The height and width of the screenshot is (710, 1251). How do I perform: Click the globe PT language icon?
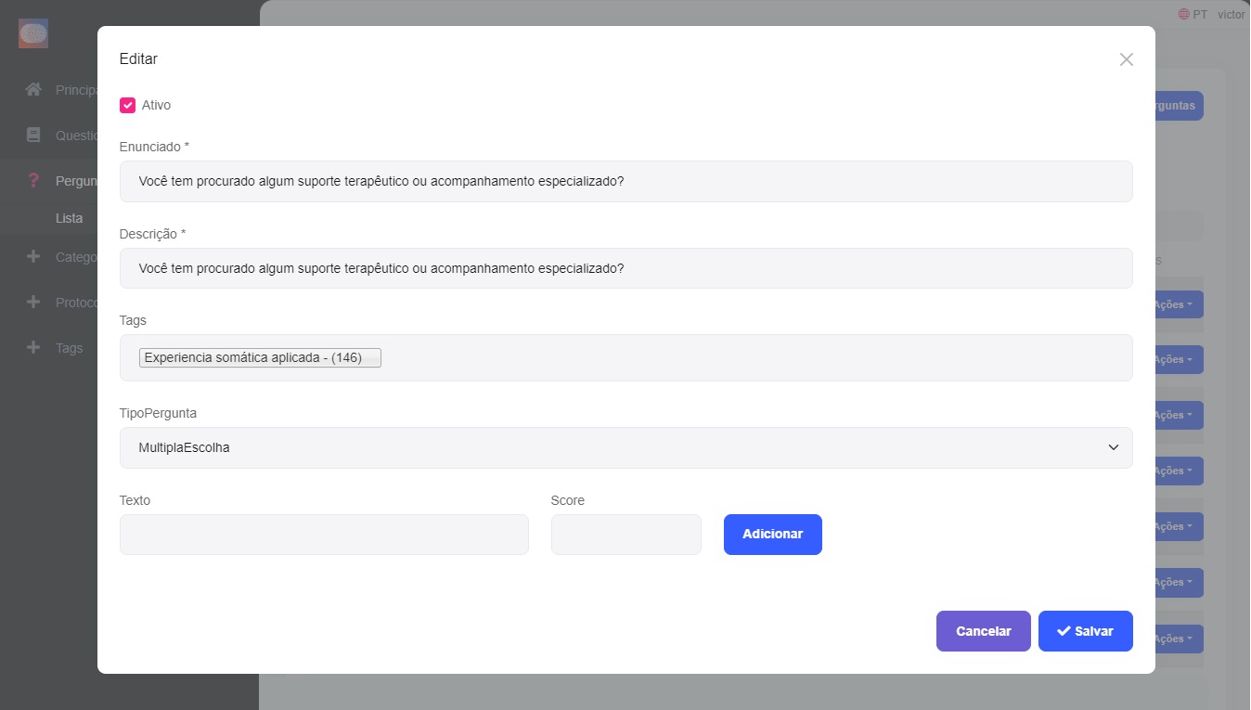pyautogui.click(x=1184, y=14)
